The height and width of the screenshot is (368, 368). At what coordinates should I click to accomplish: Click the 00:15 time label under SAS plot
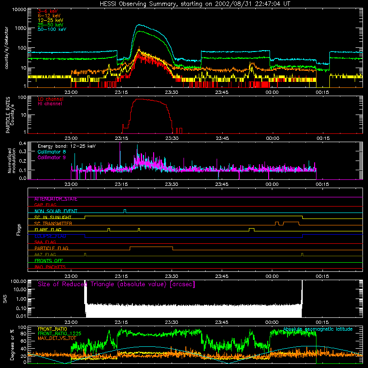coord(322,322)
